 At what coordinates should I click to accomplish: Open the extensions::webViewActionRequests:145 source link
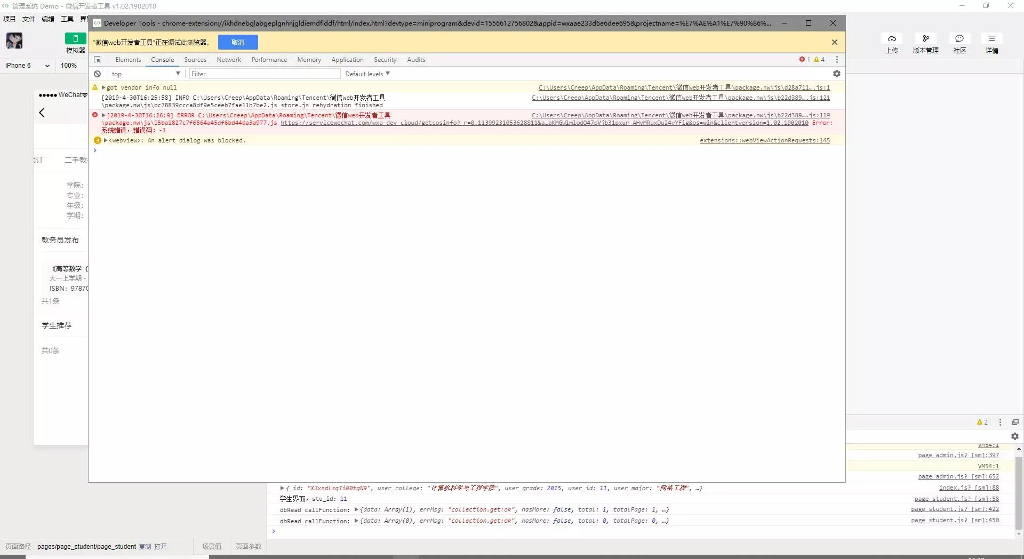click(x=765, y=141)
